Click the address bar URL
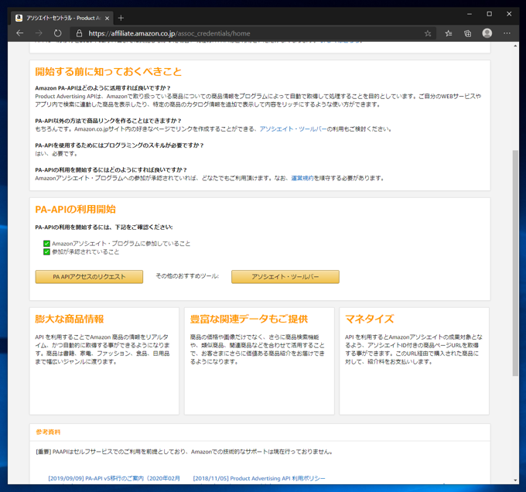The height and width of the screenshot is (492, 526). tap(169, 33)
